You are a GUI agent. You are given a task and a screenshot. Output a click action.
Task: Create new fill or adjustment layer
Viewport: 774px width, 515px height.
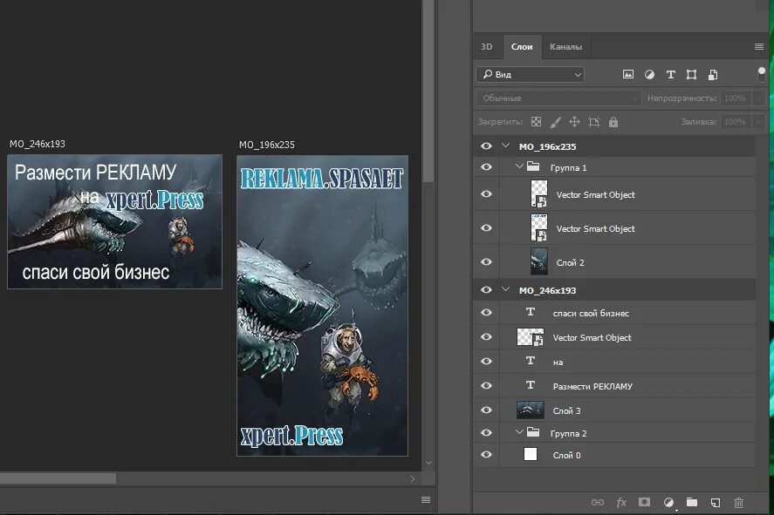point(668,502)
